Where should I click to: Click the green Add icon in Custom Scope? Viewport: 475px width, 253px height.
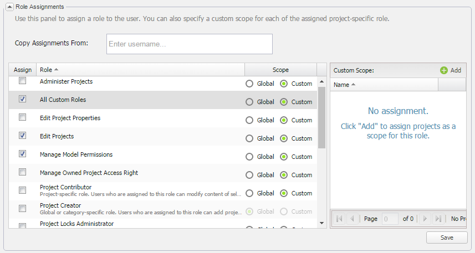pyautogui.click(x=444, y=70)
